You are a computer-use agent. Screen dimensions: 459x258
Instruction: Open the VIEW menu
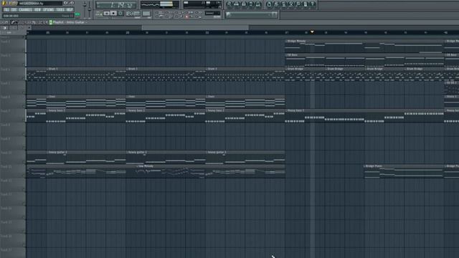pos(37,9)
